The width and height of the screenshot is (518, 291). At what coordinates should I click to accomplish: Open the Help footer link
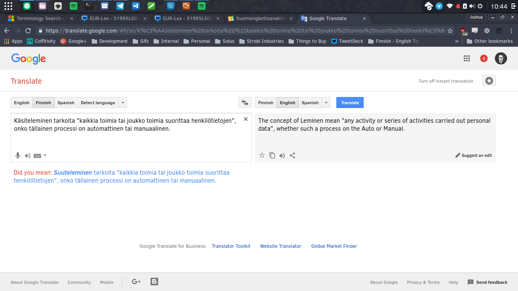[x=454, y=282]
